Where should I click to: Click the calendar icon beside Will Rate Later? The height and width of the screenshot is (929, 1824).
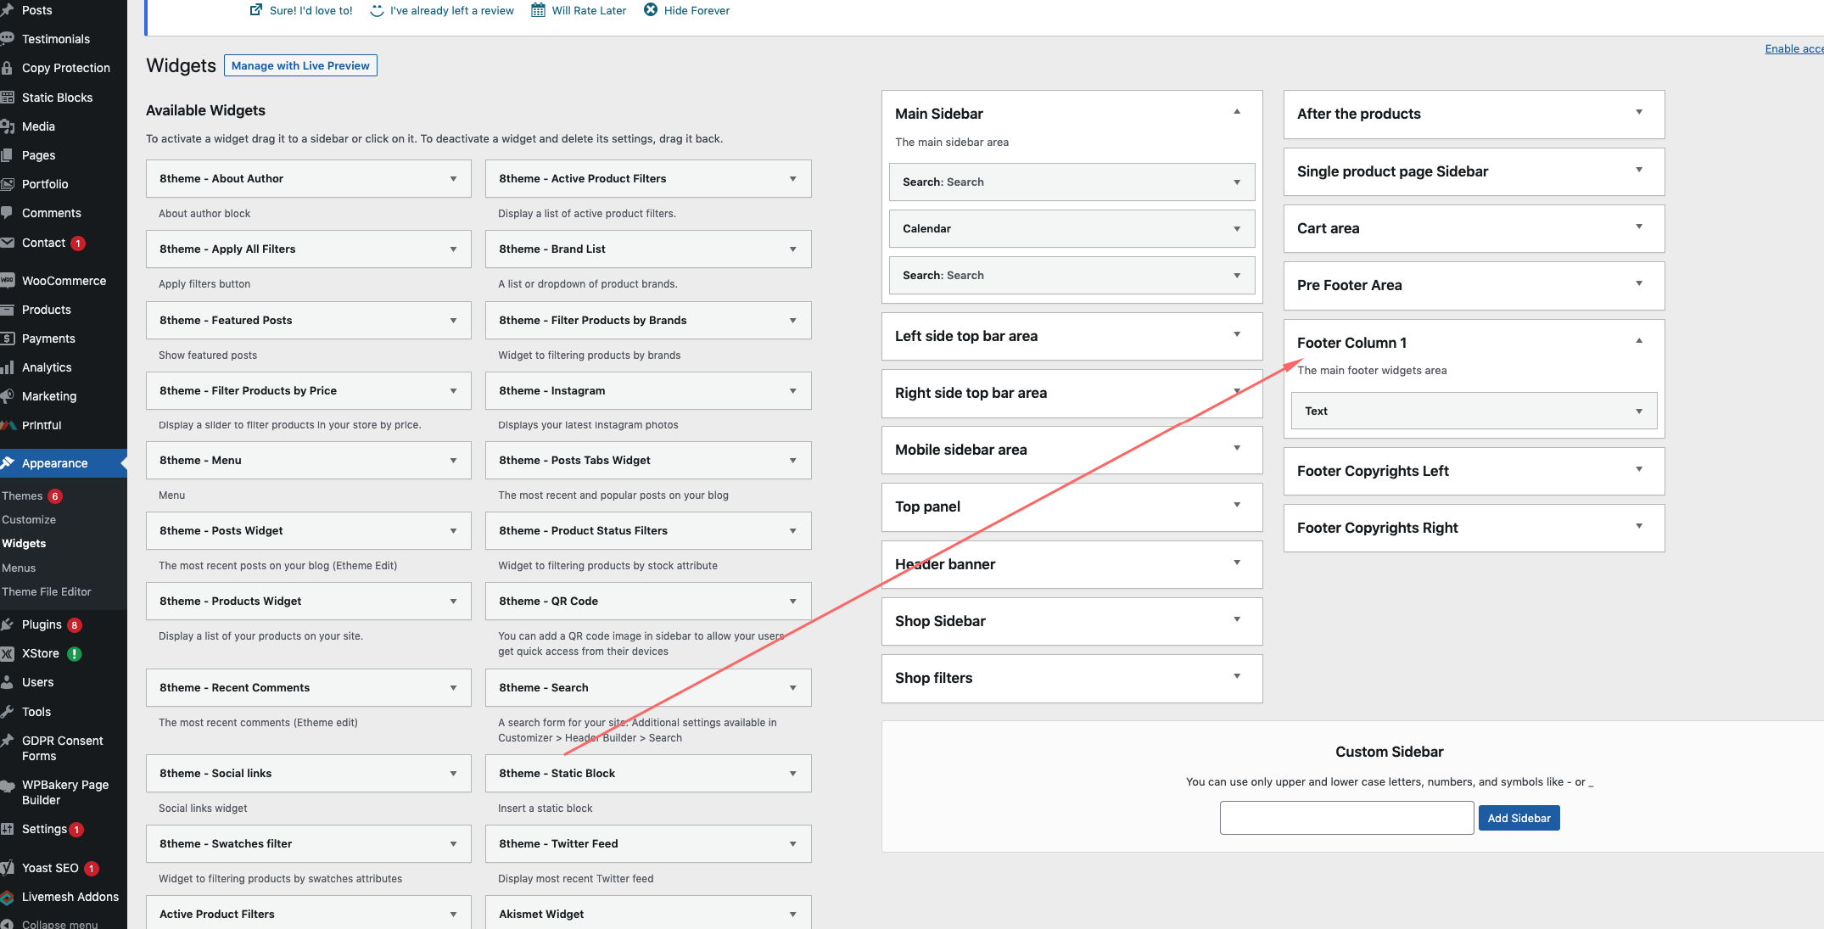point(538,10)
